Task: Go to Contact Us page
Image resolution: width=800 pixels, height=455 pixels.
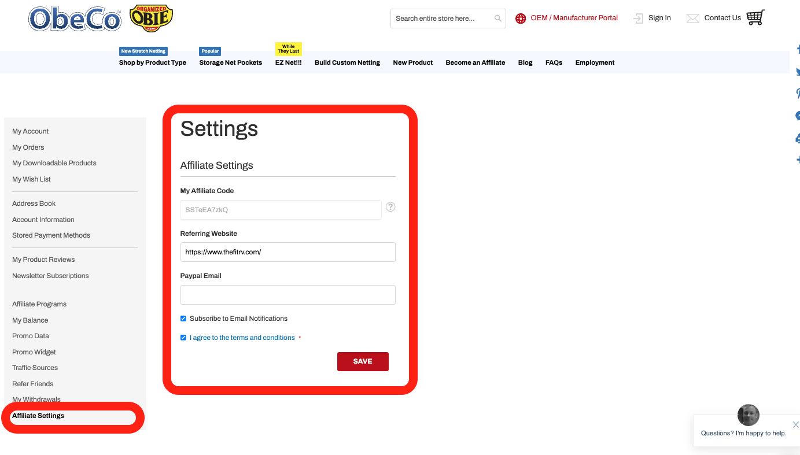Action: [x=722, y=18]
